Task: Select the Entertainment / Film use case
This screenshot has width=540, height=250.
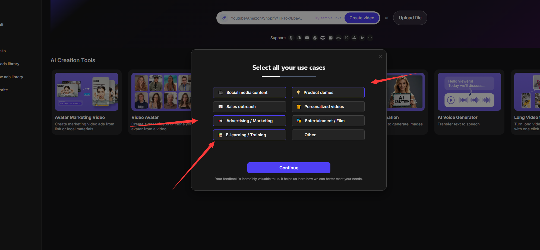Action: tap(328, 121)
